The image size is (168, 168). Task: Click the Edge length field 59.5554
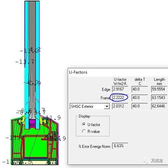(x=159, y=89)
